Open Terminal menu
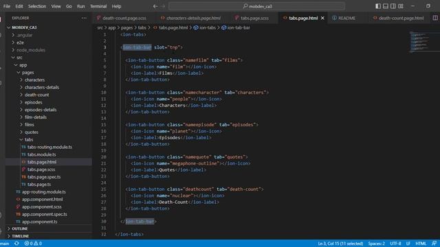 tap(98, 6)
